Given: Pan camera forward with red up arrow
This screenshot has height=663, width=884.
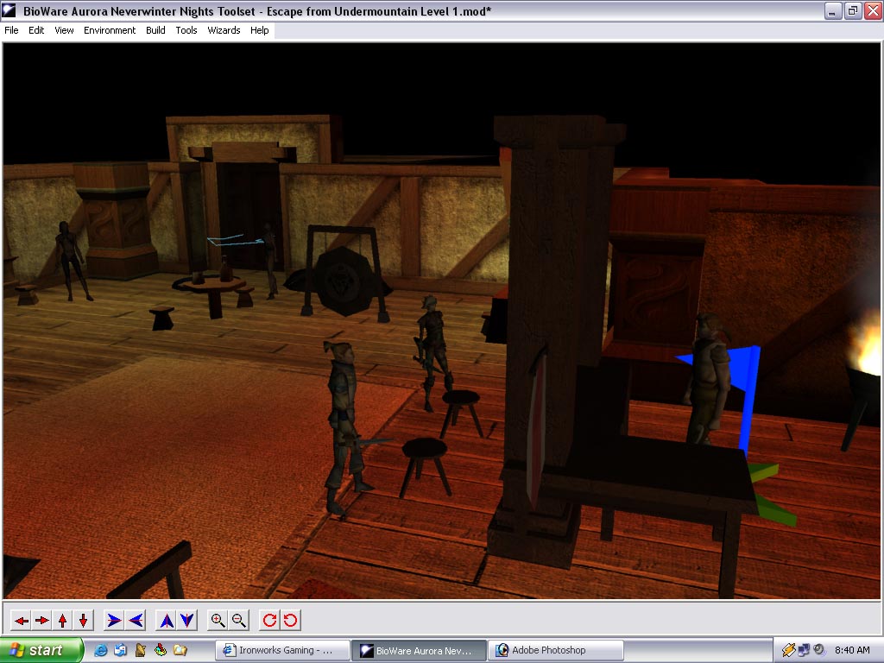Looking at the screenshot, I should coord(62,621).
